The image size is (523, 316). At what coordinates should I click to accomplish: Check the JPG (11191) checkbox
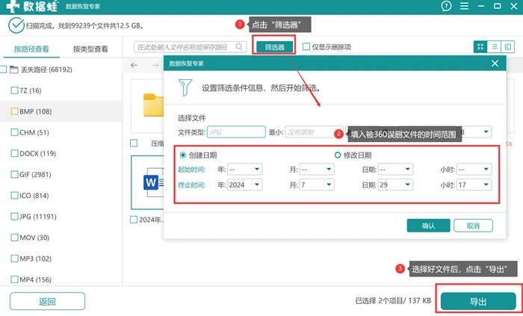pos(14,217)
